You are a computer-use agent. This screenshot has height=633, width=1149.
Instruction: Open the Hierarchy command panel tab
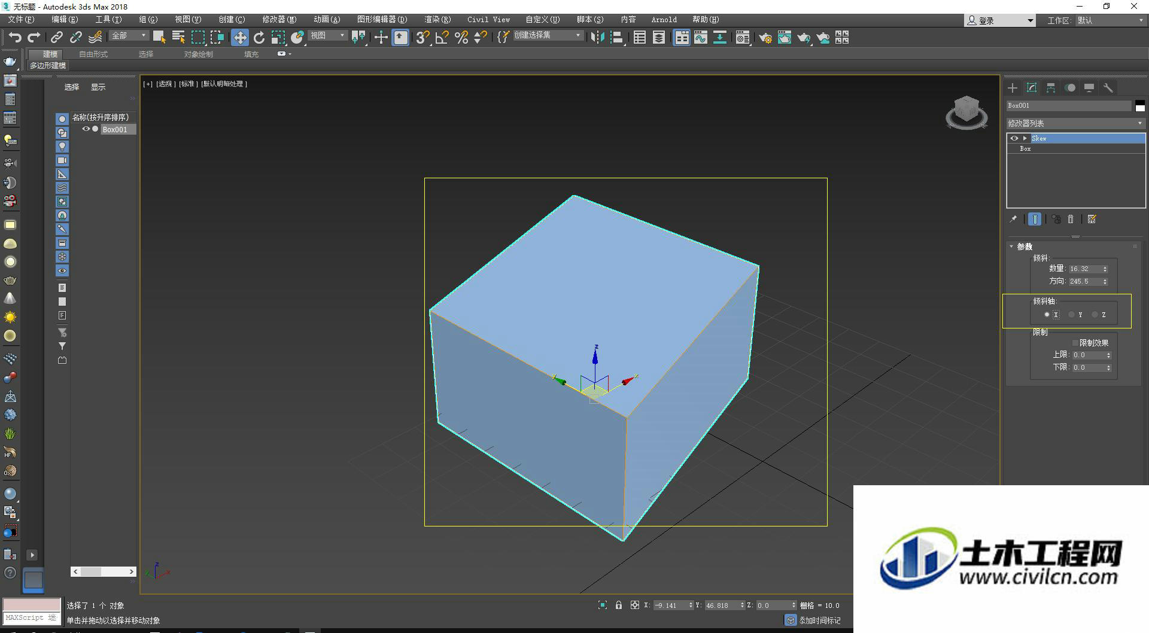(1051, 88)
